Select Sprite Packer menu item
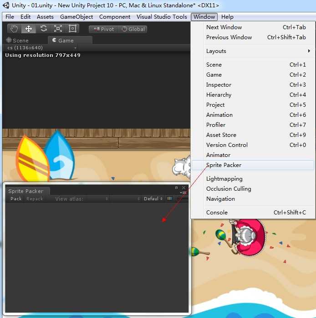 [x=253, y=165]
